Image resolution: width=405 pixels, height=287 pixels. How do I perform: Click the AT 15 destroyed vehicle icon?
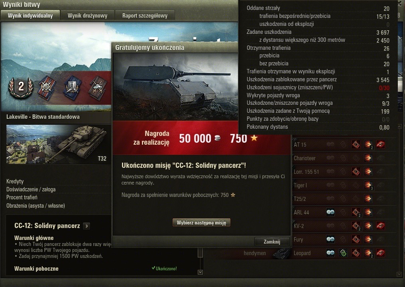(380, 144)
